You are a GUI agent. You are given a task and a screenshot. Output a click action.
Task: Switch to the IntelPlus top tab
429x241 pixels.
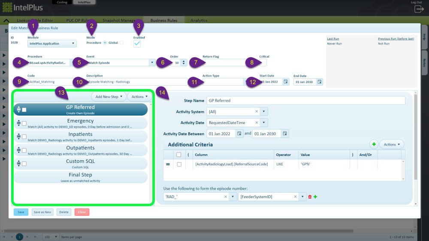(84, 2)
